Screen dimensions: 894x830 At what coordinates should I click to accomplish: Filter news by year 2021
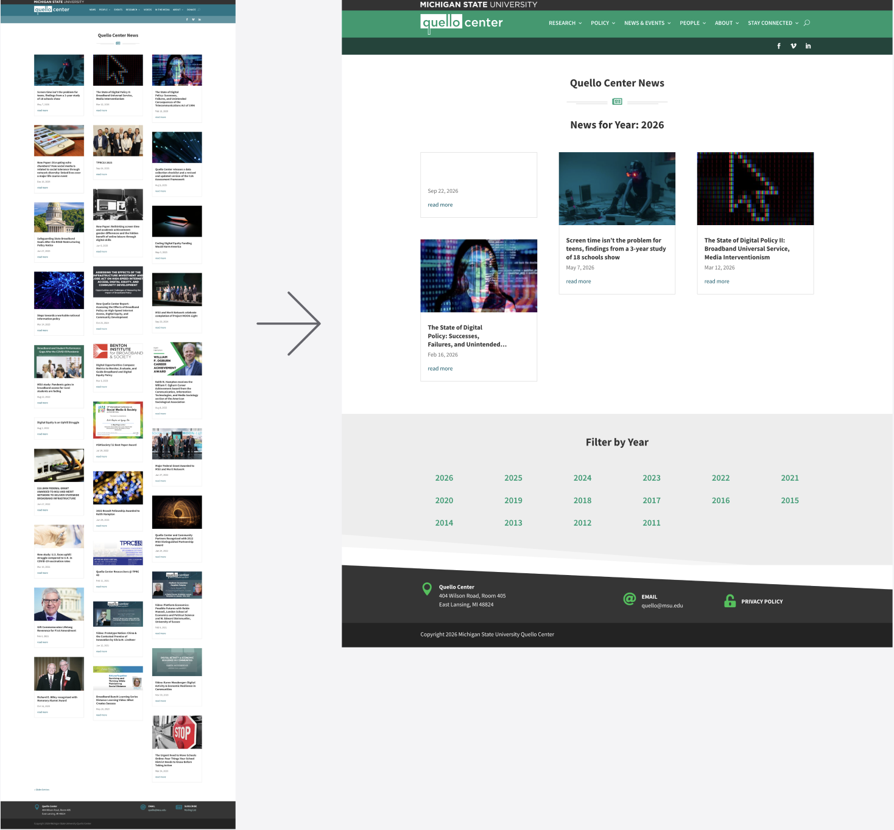pyautogui.click(x=790, y=478)
